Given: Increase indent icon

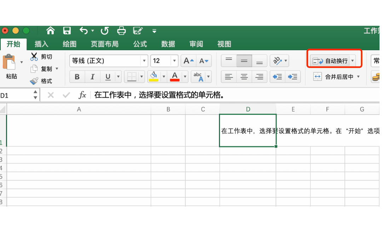Looking at the screenshot, I should click(293, 77).
